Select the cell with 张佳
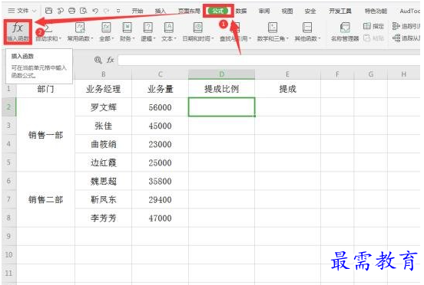 [103, 126]
